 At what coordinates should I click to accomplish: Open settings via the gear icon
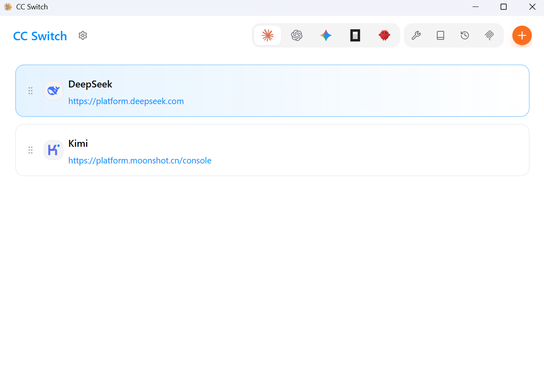pos(83,35)
